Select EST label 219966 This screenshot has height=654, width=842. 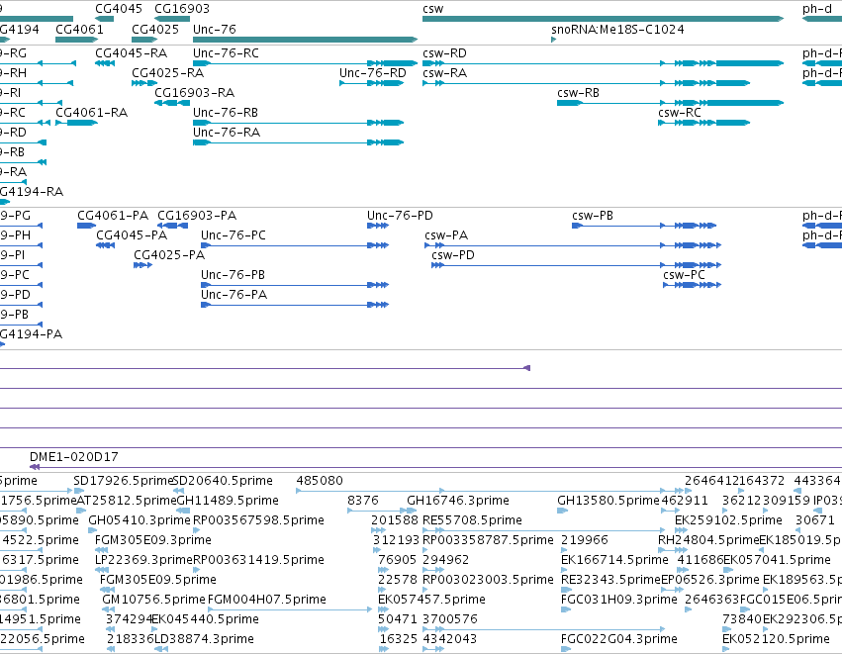click(584, 540)
